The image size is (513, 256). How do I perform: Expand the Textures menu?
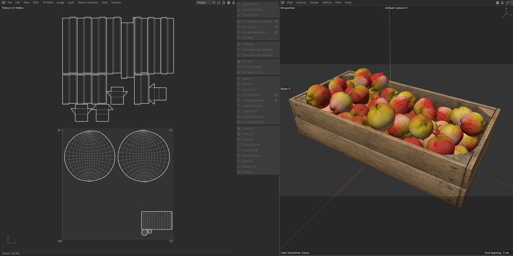(116, 2)
